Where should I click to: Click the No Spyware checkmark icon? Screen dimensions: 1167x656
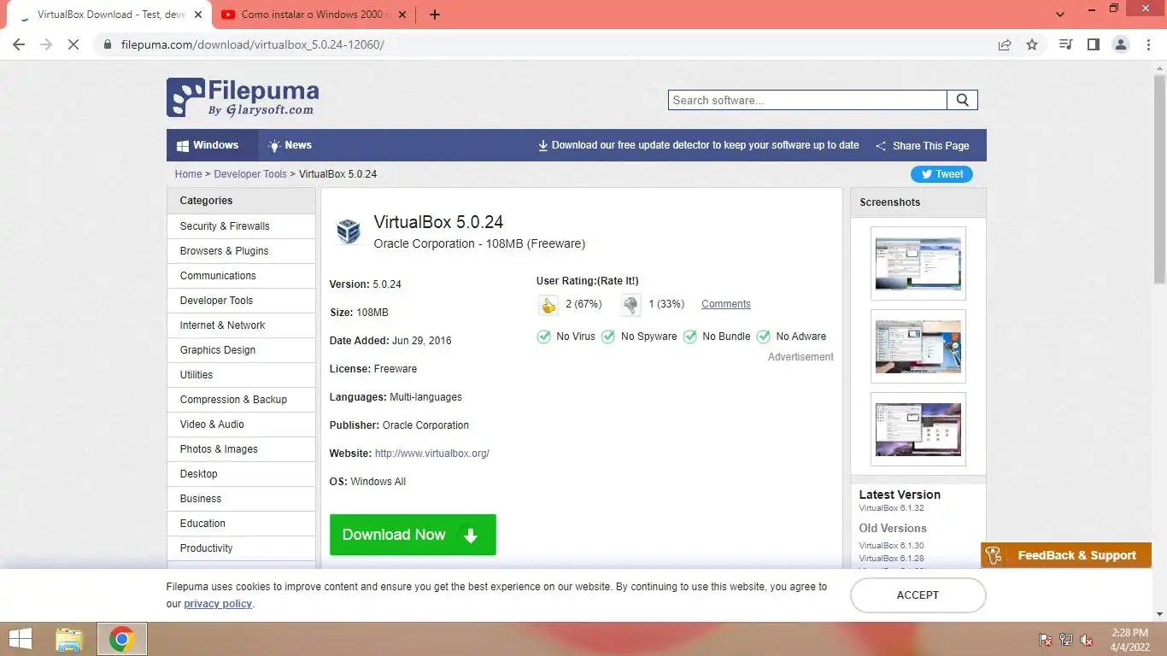608,337
